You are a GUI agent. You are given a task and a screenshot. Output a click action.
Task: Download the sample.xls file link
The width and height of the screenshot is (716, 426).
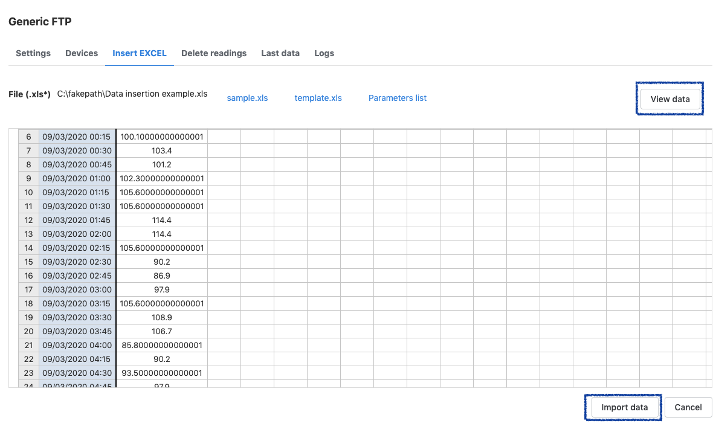(247, 98)
